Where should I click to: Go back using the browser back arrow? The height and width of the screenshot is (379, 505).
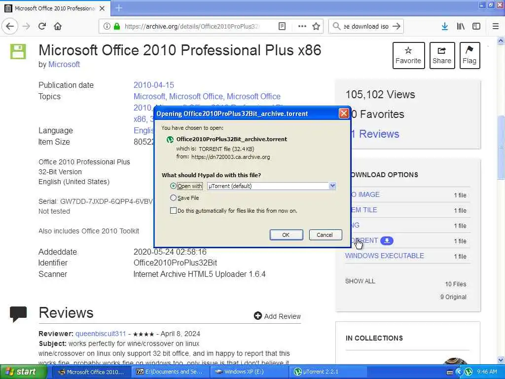coord(10,26)
